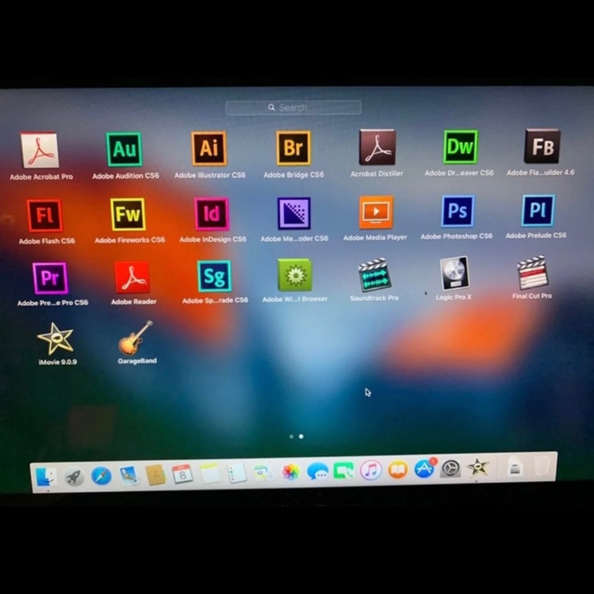Launch Adobe Audition CS6

coord(124,149)
